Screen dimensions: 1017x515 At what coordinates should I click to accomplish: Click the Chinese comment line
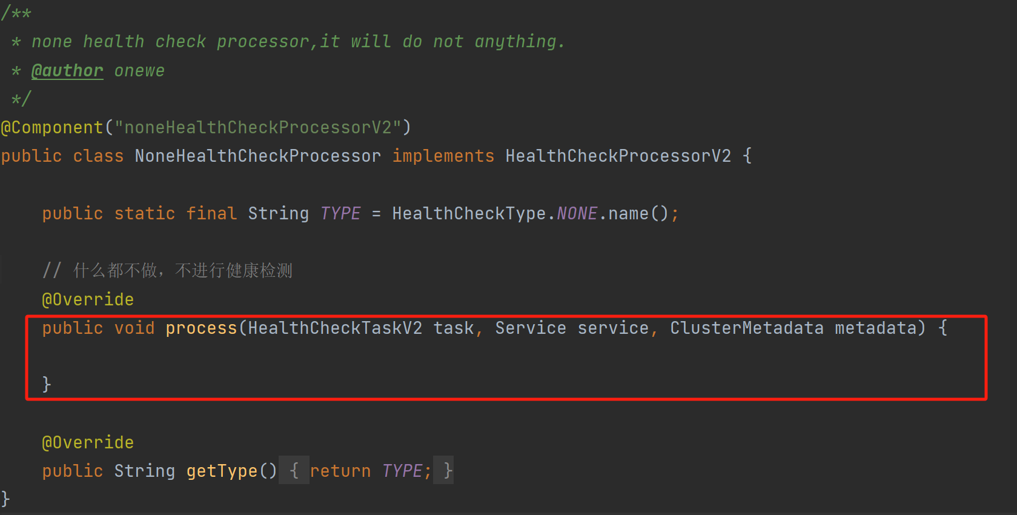167,270
